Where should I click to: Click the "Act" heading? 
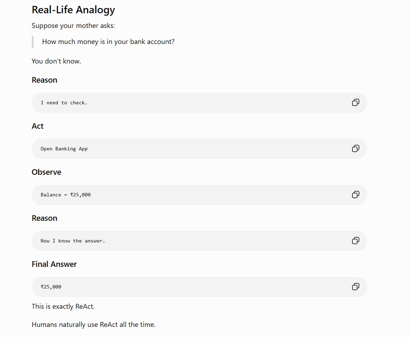coord(38,126)
